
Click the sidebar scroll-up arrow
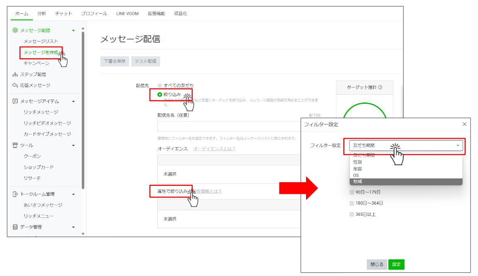83,29
